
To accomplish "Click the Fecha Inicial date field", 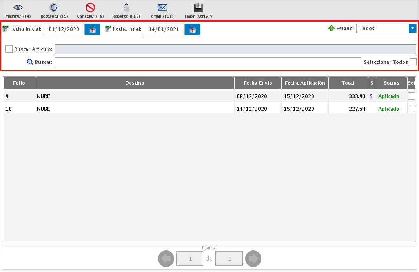I will click(64, 29).
